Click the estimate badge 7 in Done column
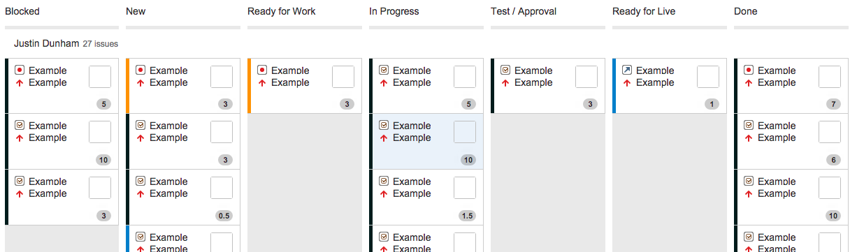The image size is (857, 252). pos(833,104)
